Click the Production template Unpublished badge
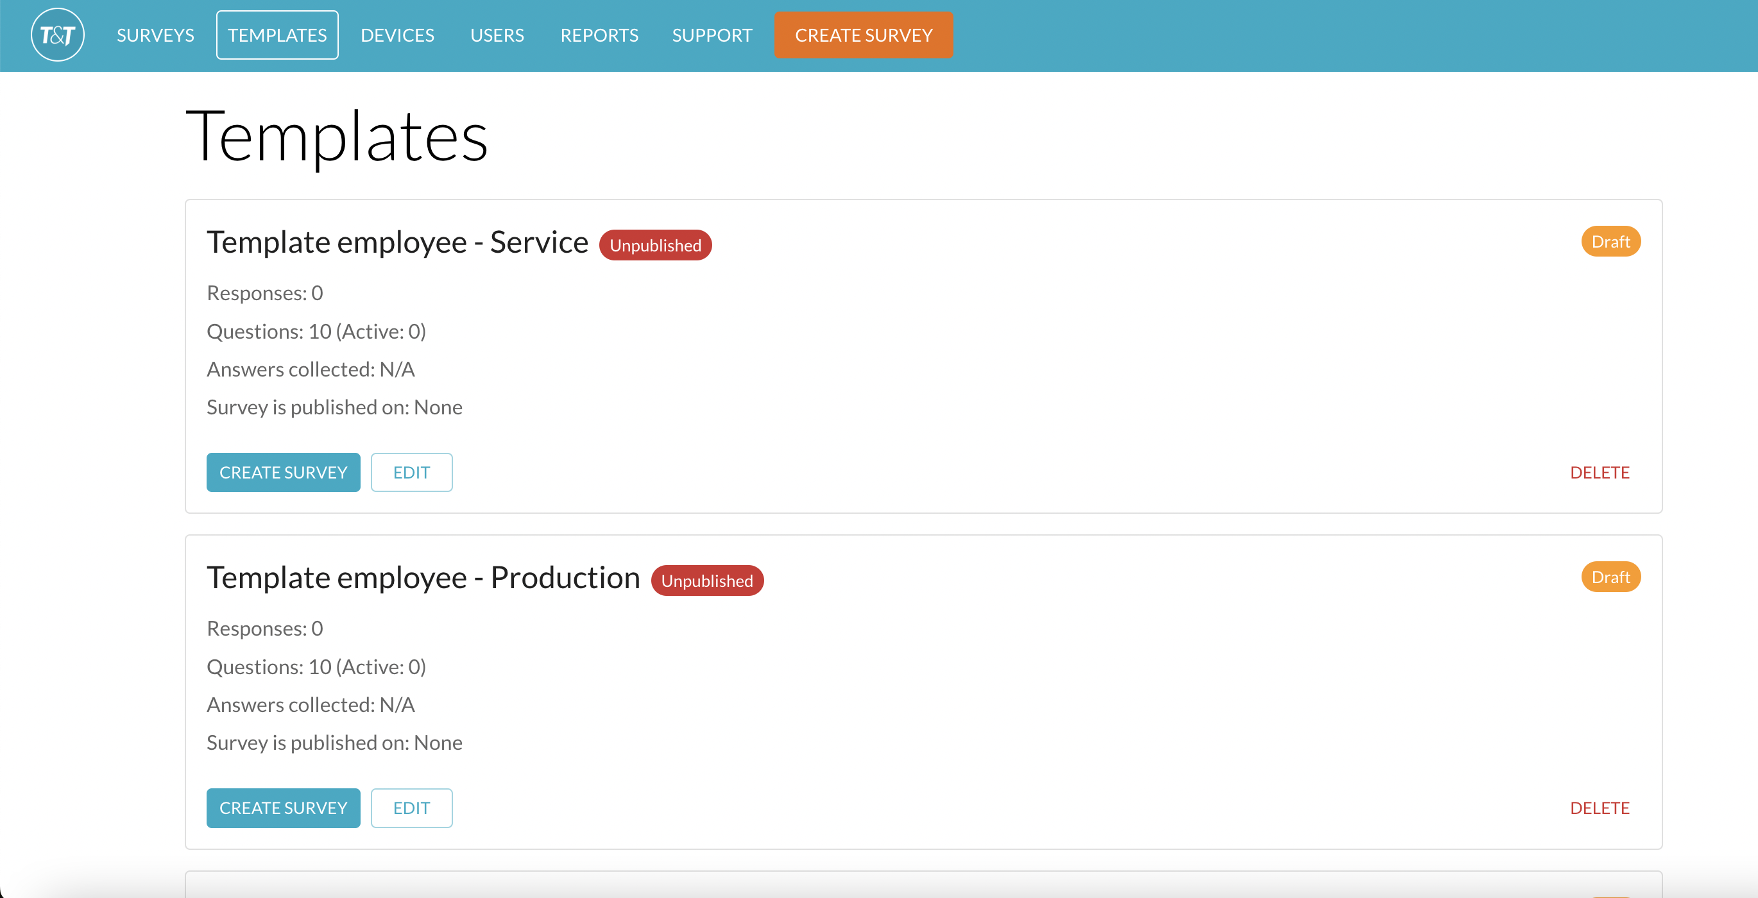The image size is (1758, 898). coord(706,580)
